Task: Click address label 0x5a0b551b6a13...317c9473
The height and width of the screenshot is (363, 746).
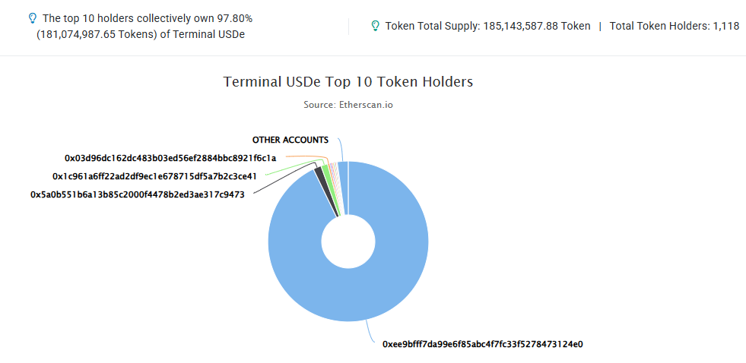Action: [x=138, y=194]
